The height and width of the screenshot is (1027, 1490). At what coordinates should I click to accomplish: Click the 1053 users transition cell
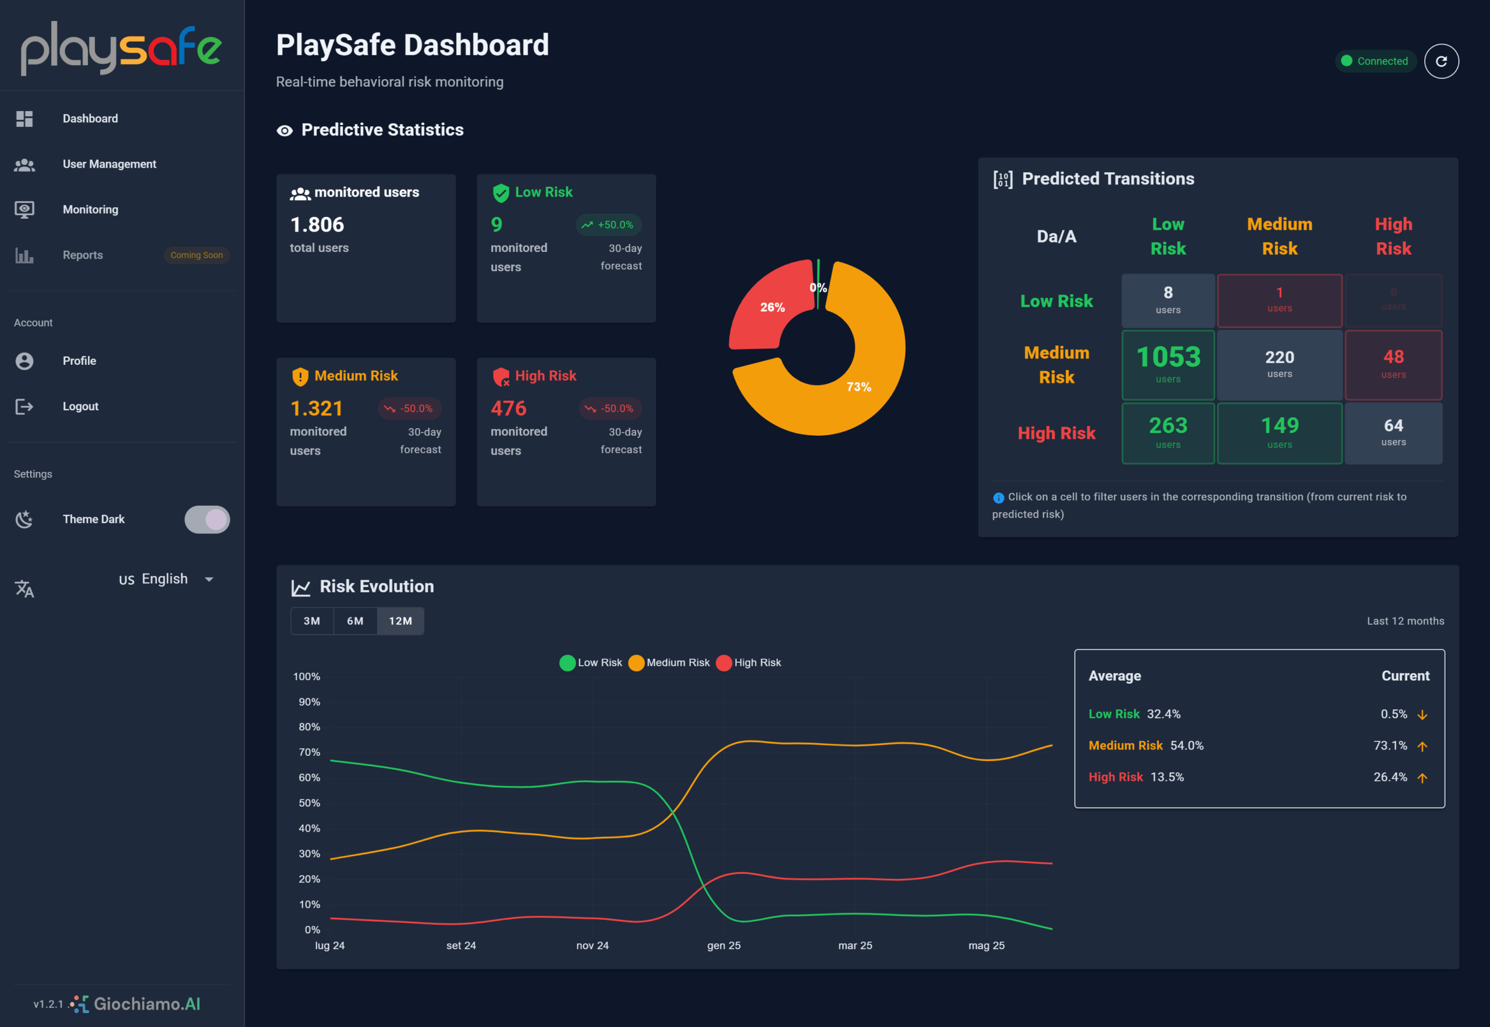pos(1168,365)
